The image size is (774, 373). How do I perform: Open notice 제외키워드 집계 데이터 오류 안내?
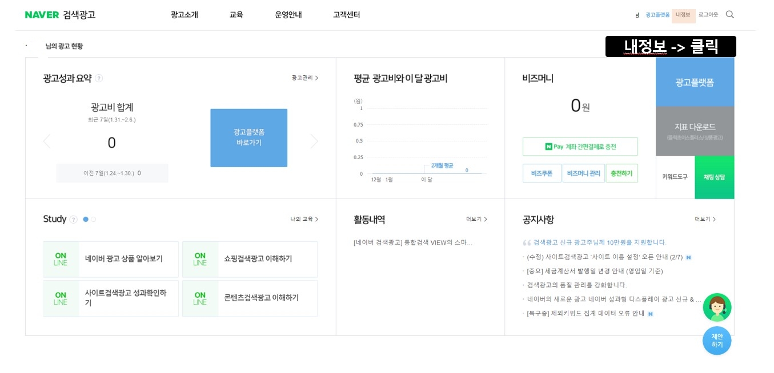pos(585,314)
